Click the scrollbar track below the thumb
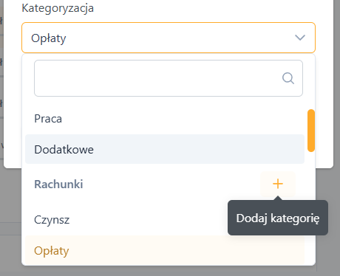Image resolution: width=340 pixels, height=276 pixels. click(311, 207)
